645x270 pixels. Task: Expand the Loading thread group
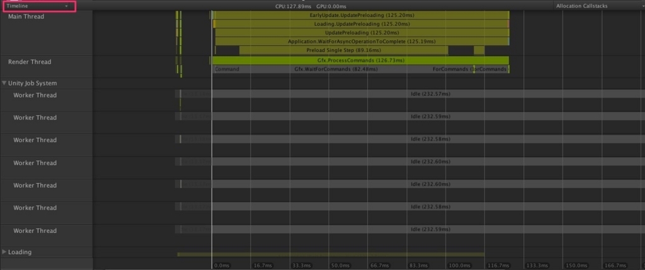click(x=4, y=252)
